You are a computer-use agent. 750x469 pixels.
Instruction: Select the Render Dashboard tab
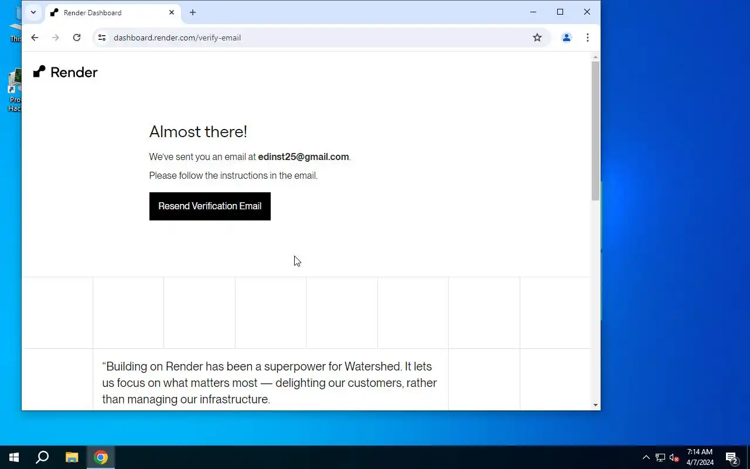tap(112, 12)
